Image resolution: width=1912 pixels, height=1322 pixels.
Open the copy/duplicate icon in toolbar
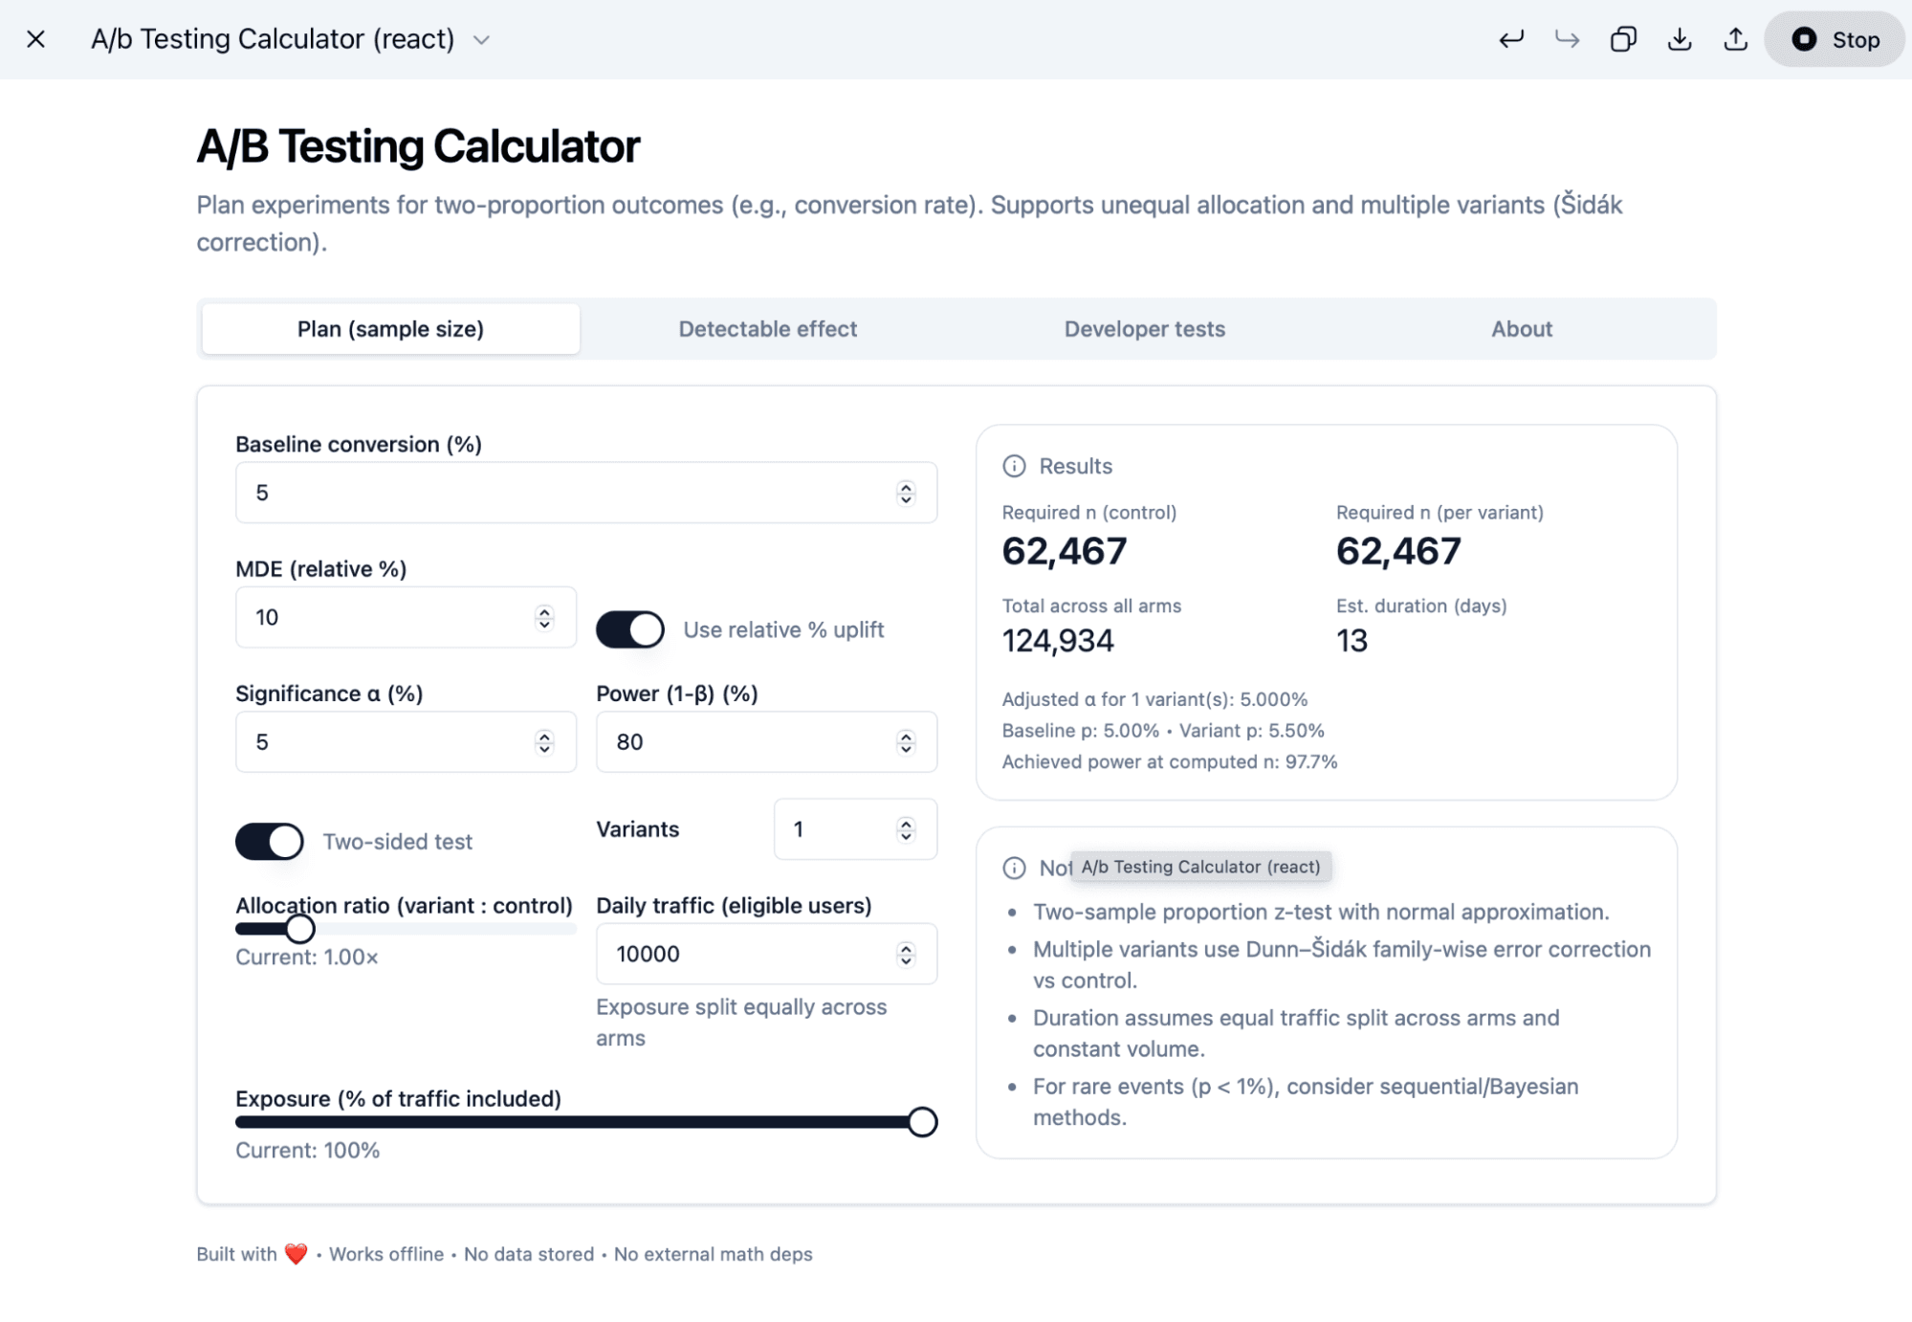1623,39
